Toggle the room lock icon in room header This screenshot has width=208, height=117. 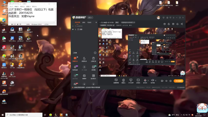coord(169,24)
